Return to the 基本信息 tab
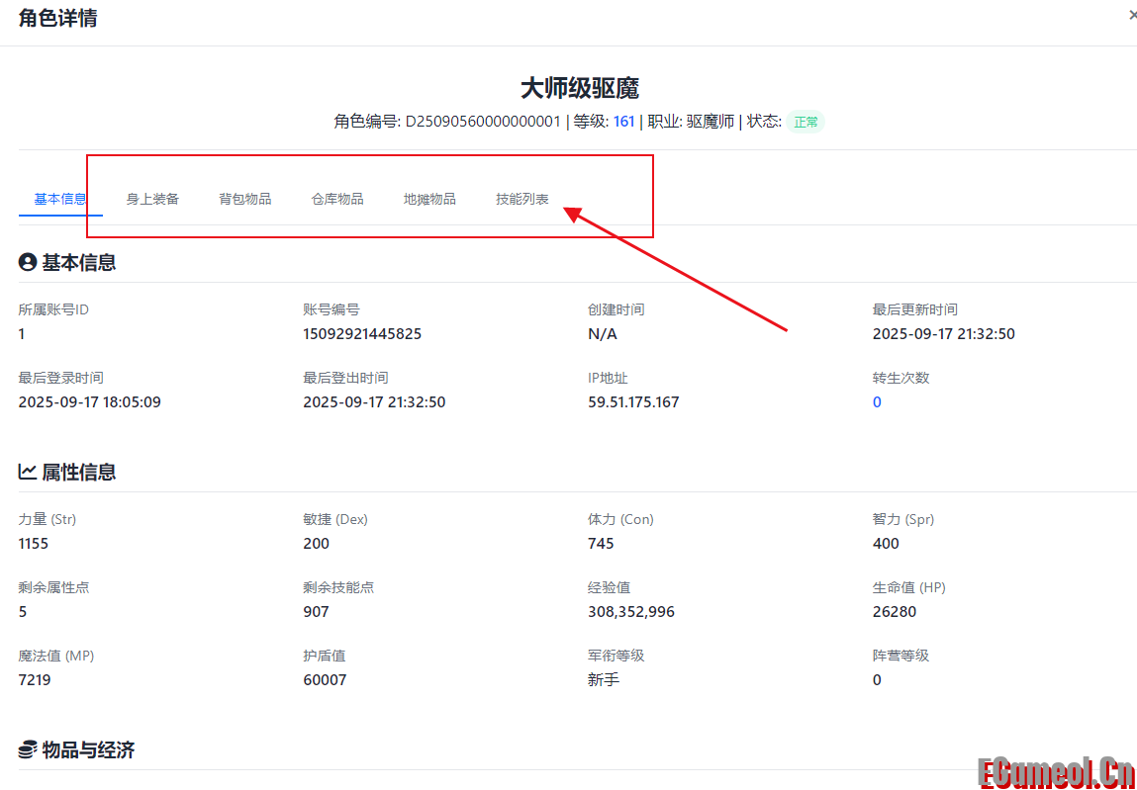This screenshot has width=1137, height=790. [x=60, y=198]
